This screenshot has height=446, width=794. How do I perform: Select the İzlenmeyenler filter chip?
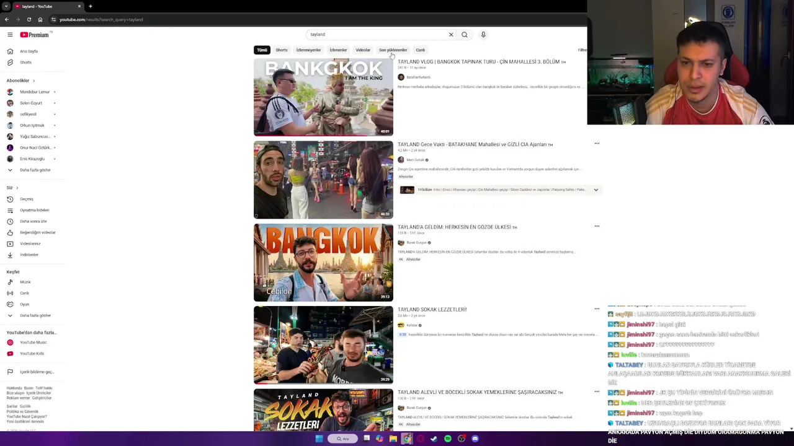tap(308, 50)
